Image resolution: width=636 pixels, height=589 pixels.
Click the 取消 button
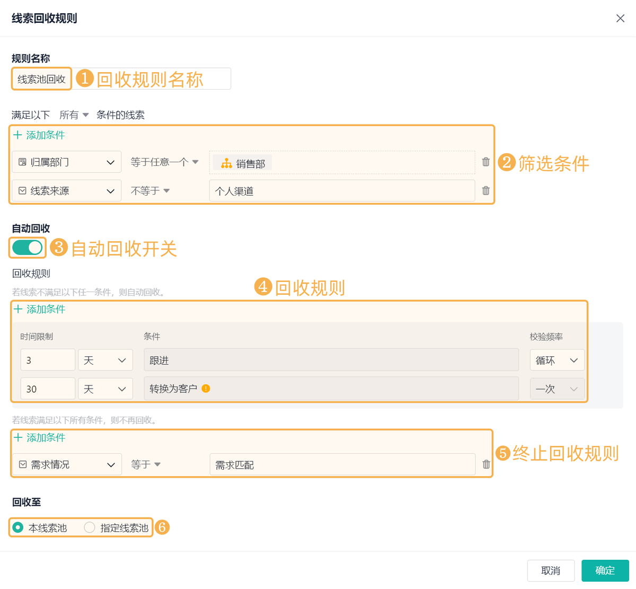pyautogui.click(x=551, y=571)
